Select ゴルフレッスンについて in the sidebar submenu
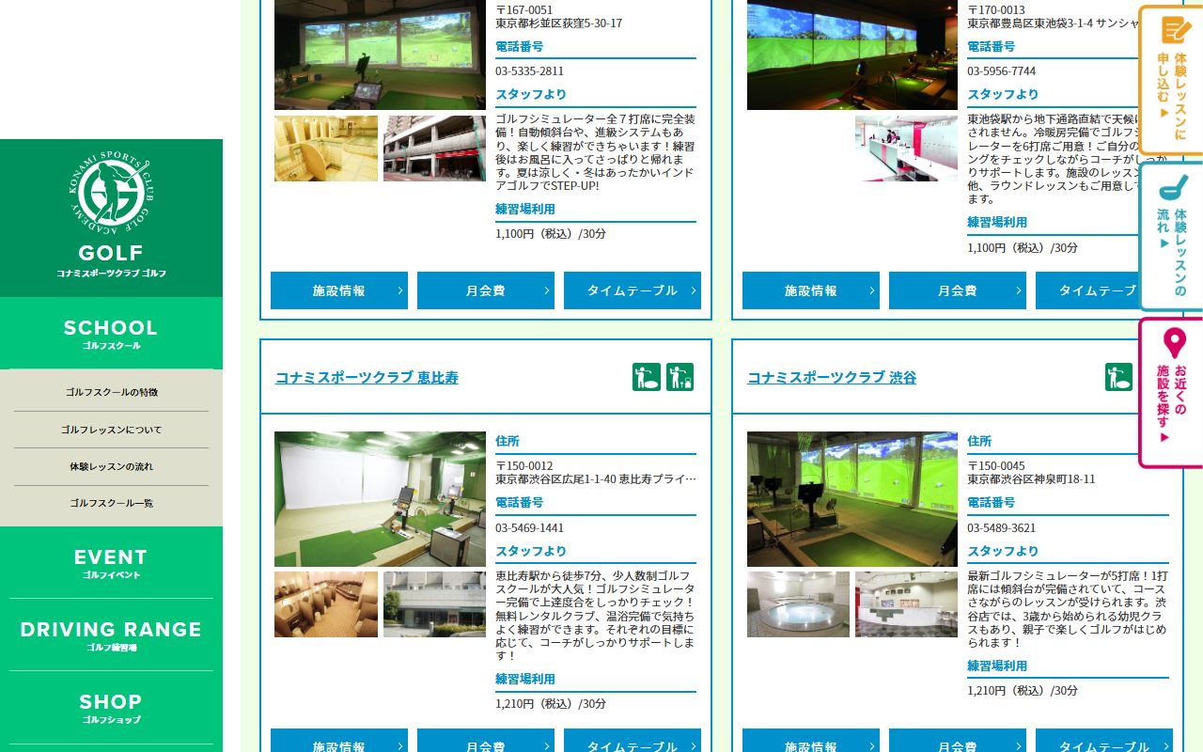The height and width of the screenshot is (752, 1203). (111, 430)
